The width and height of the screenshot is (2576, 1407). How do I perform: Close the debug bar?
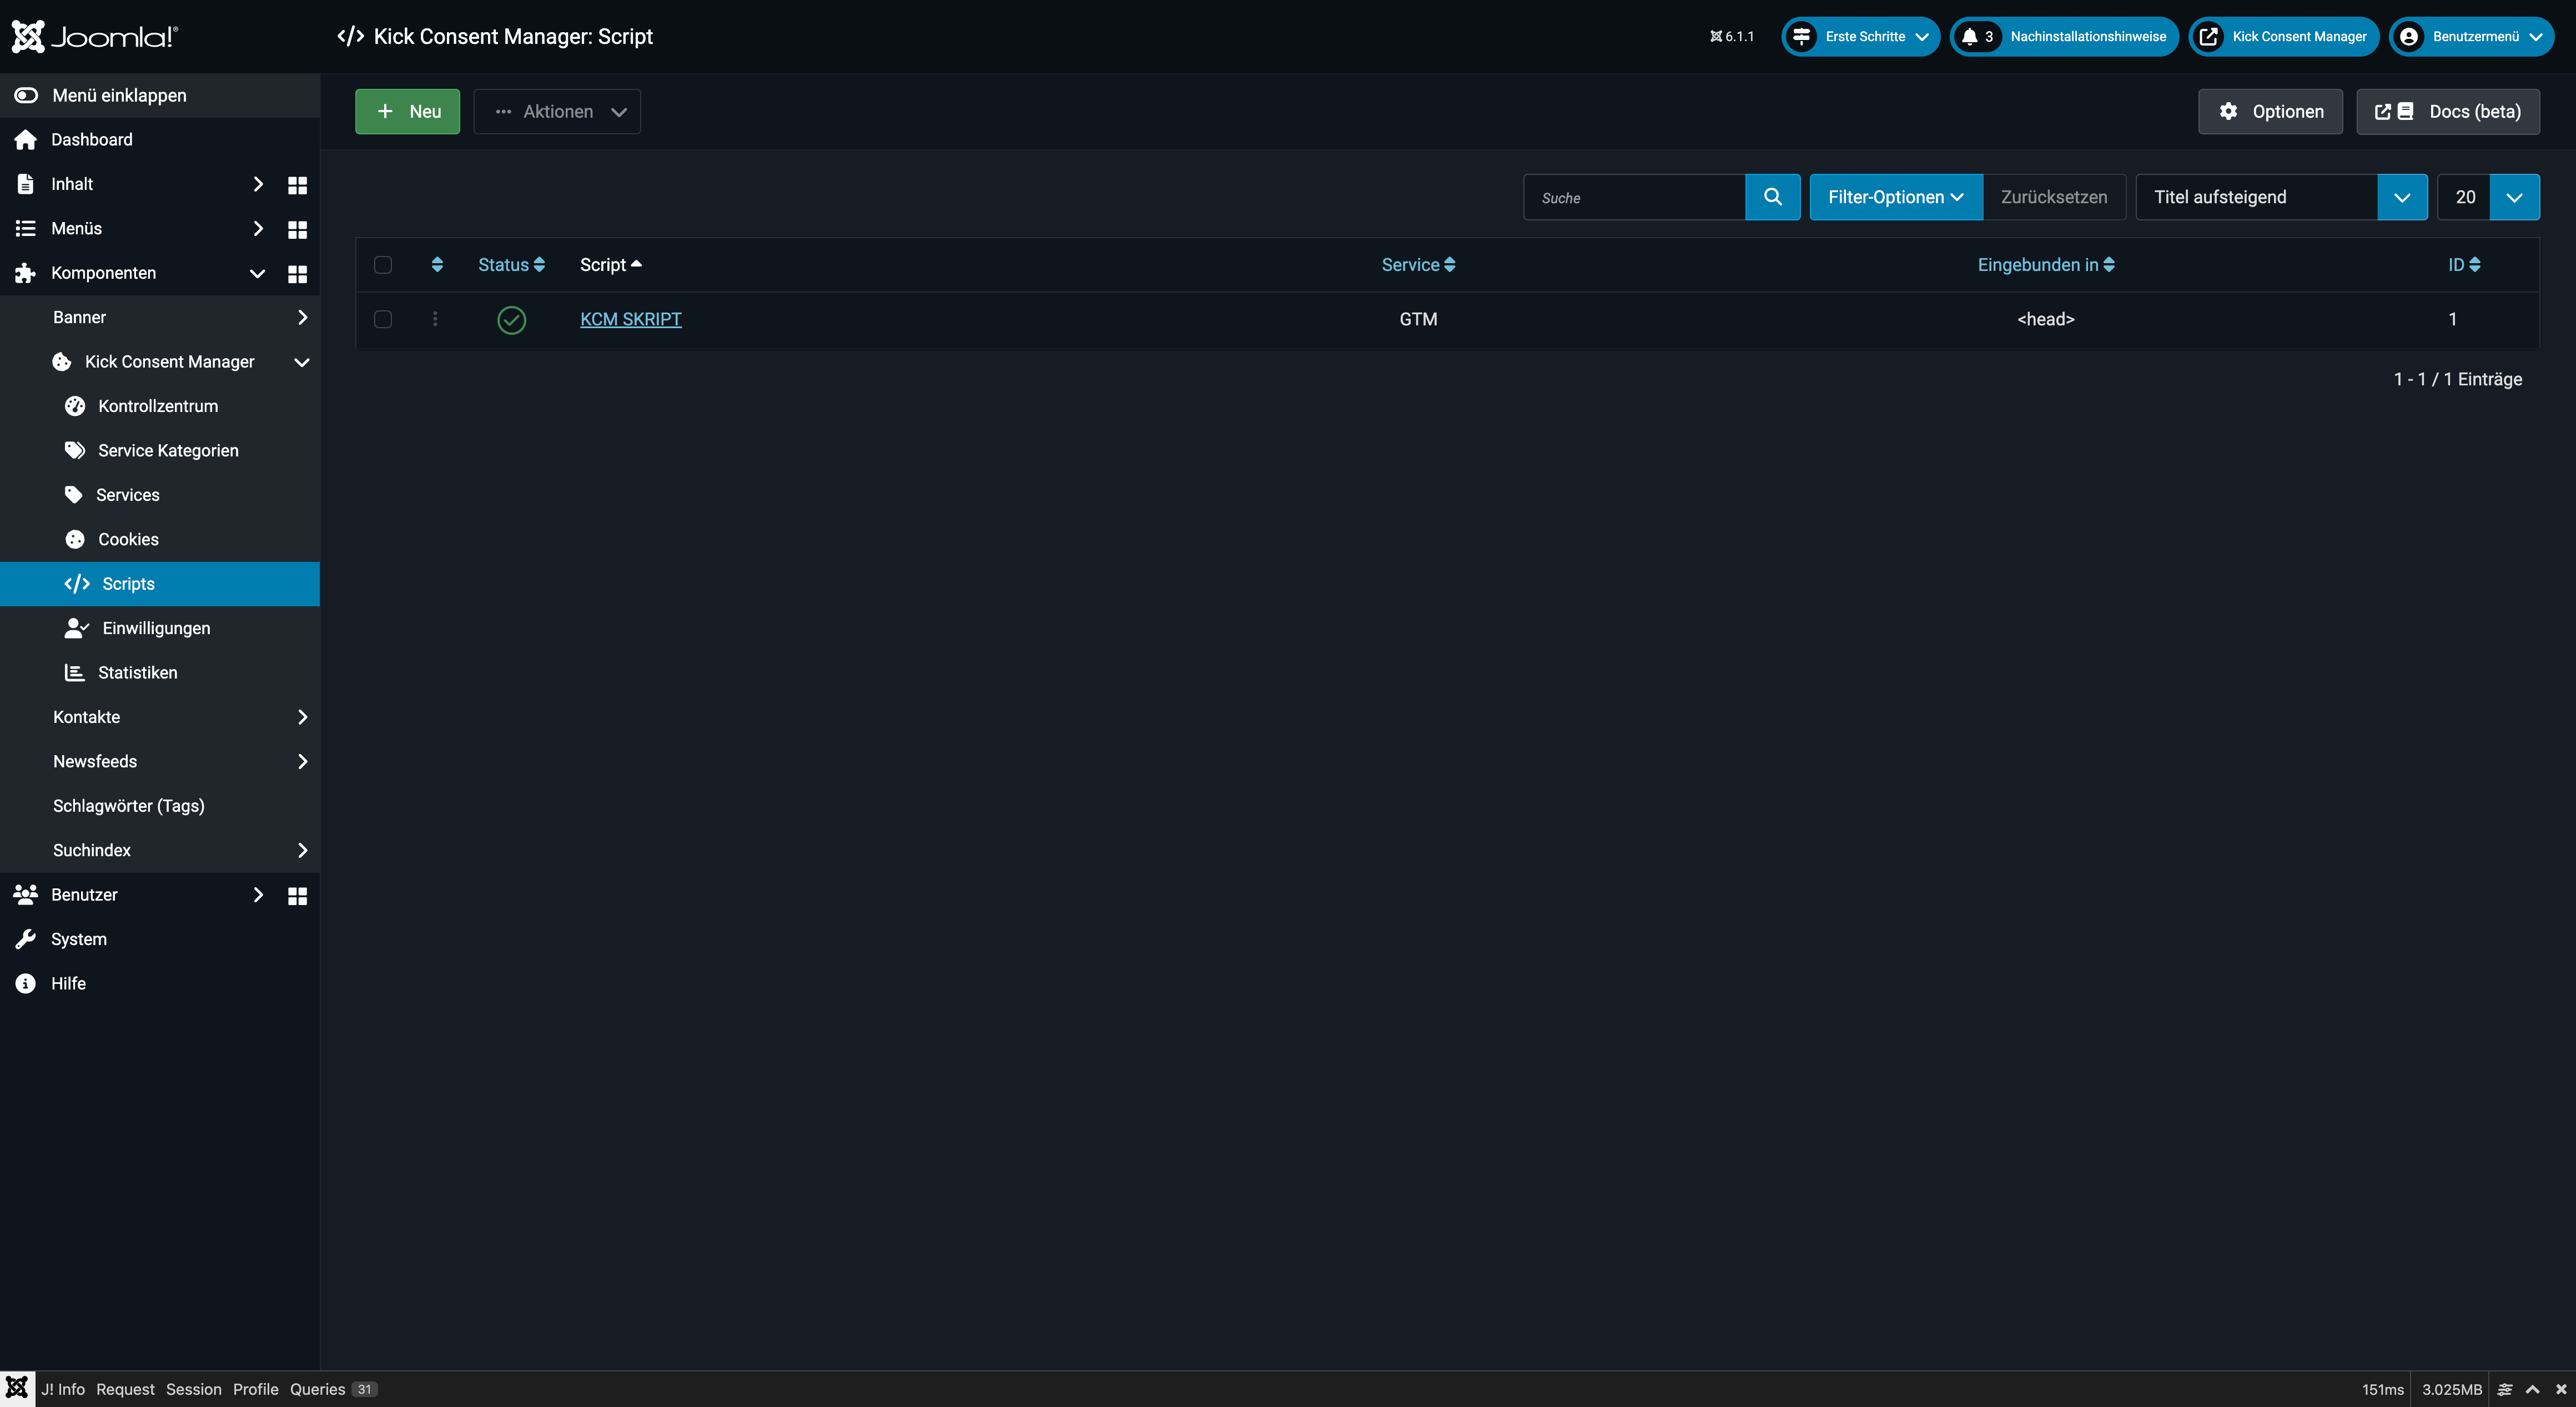pos(2561,1390)
